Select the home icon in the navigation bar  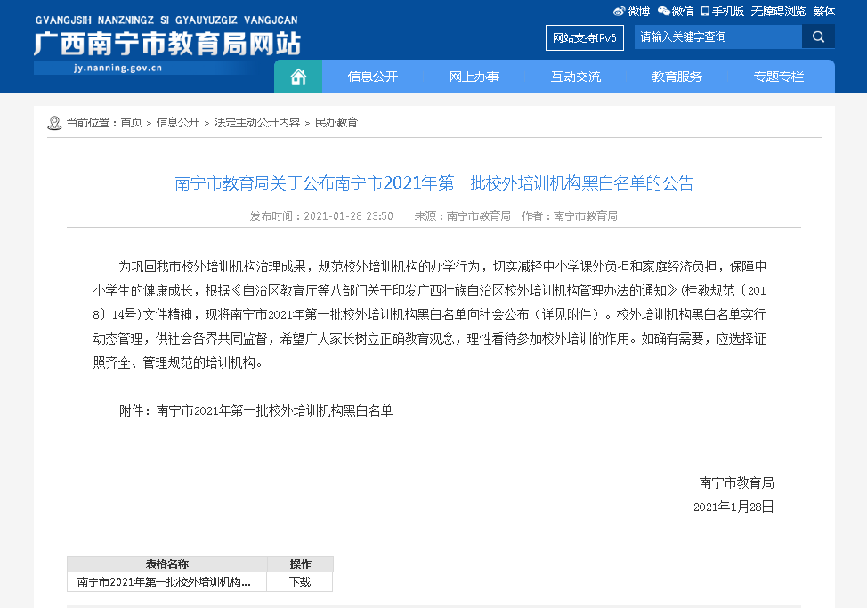click(x=297, y=76)
